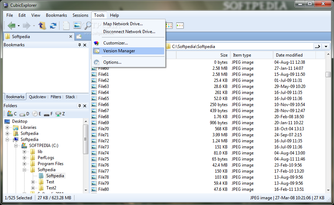Open the Help menu
Screen dimensions: 334x205
click(114, 15)
